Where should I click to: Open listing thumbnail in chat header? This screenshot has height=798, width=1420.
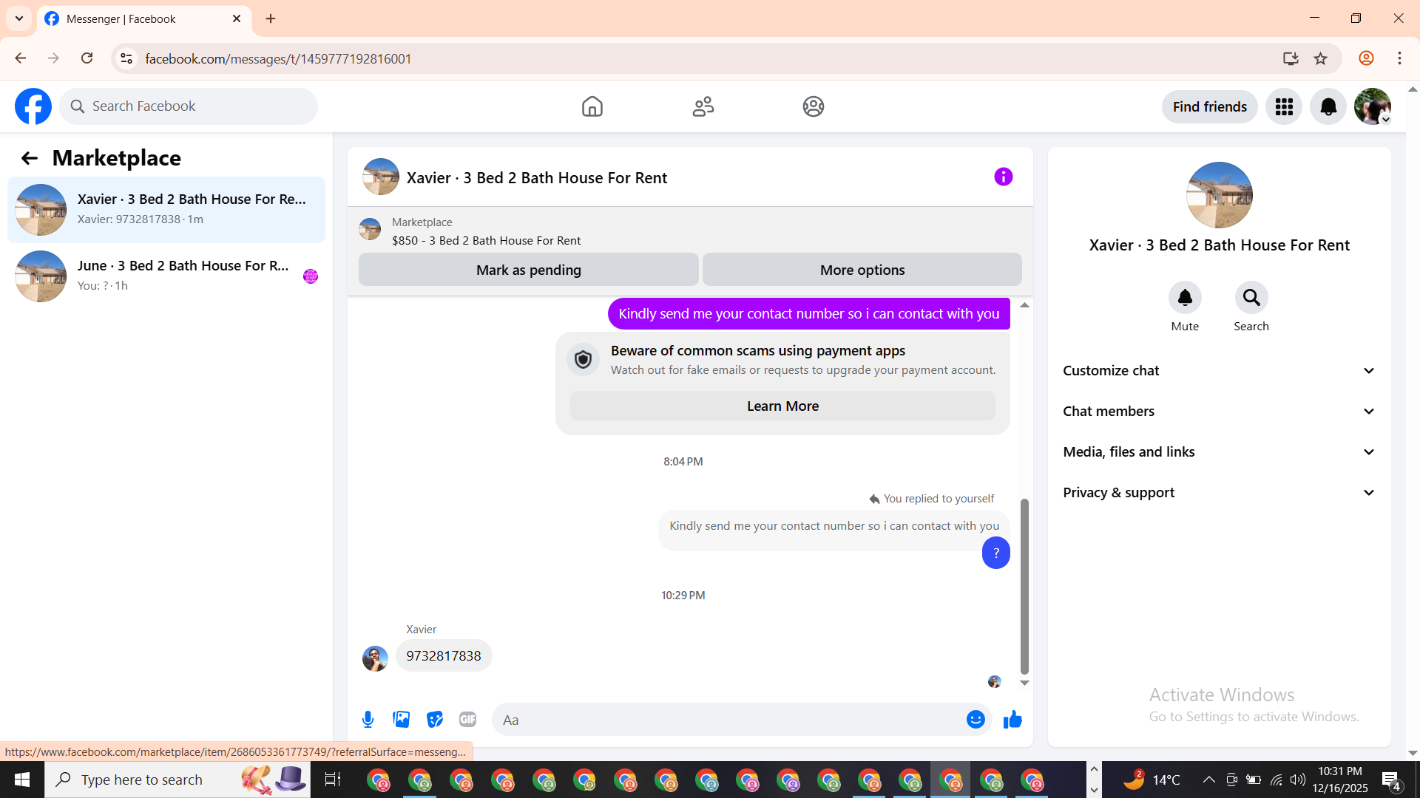pyautogui.click(x=381, y=177)
